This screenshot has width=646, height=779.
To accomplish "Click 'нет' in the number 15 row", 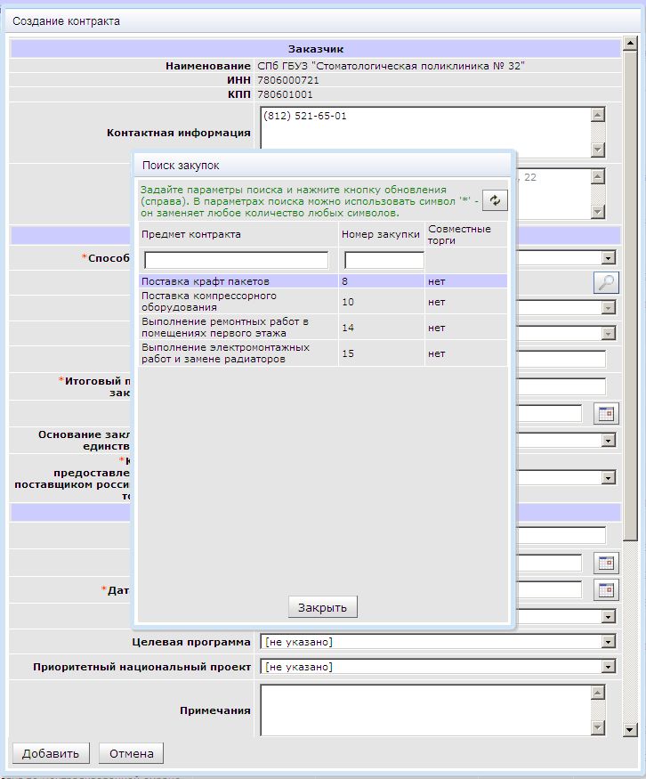I will coord(437,353).
